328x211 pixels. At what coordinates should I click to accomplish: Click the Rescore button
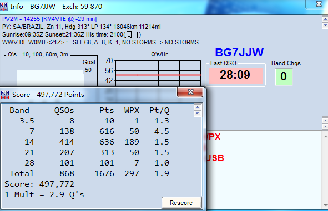point(181,203)
